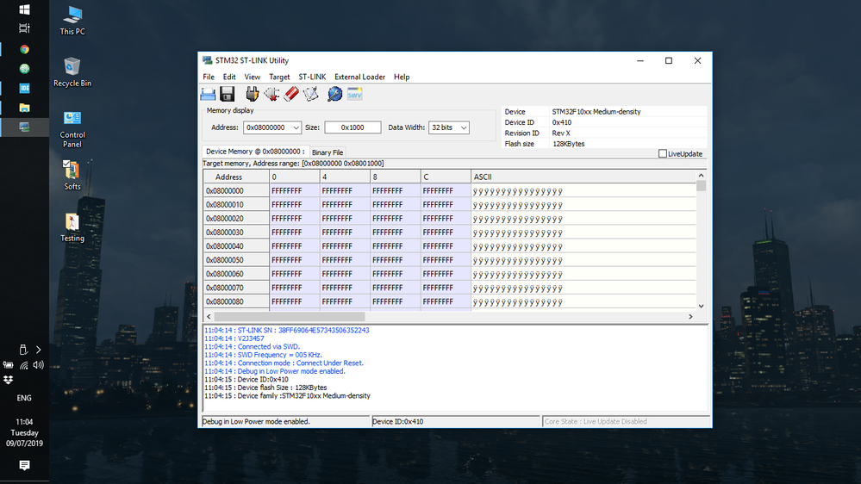Open the ST-LINK menu
The height and width of the screenshot is (484, 861).
coord(312,77)
